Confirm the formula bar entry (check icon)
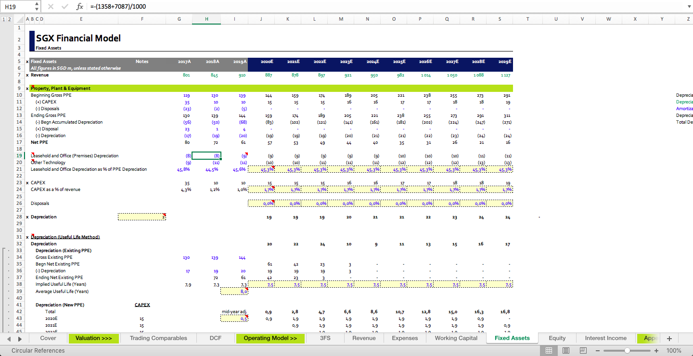Screen dimensions: 693x356 [64, 7]
